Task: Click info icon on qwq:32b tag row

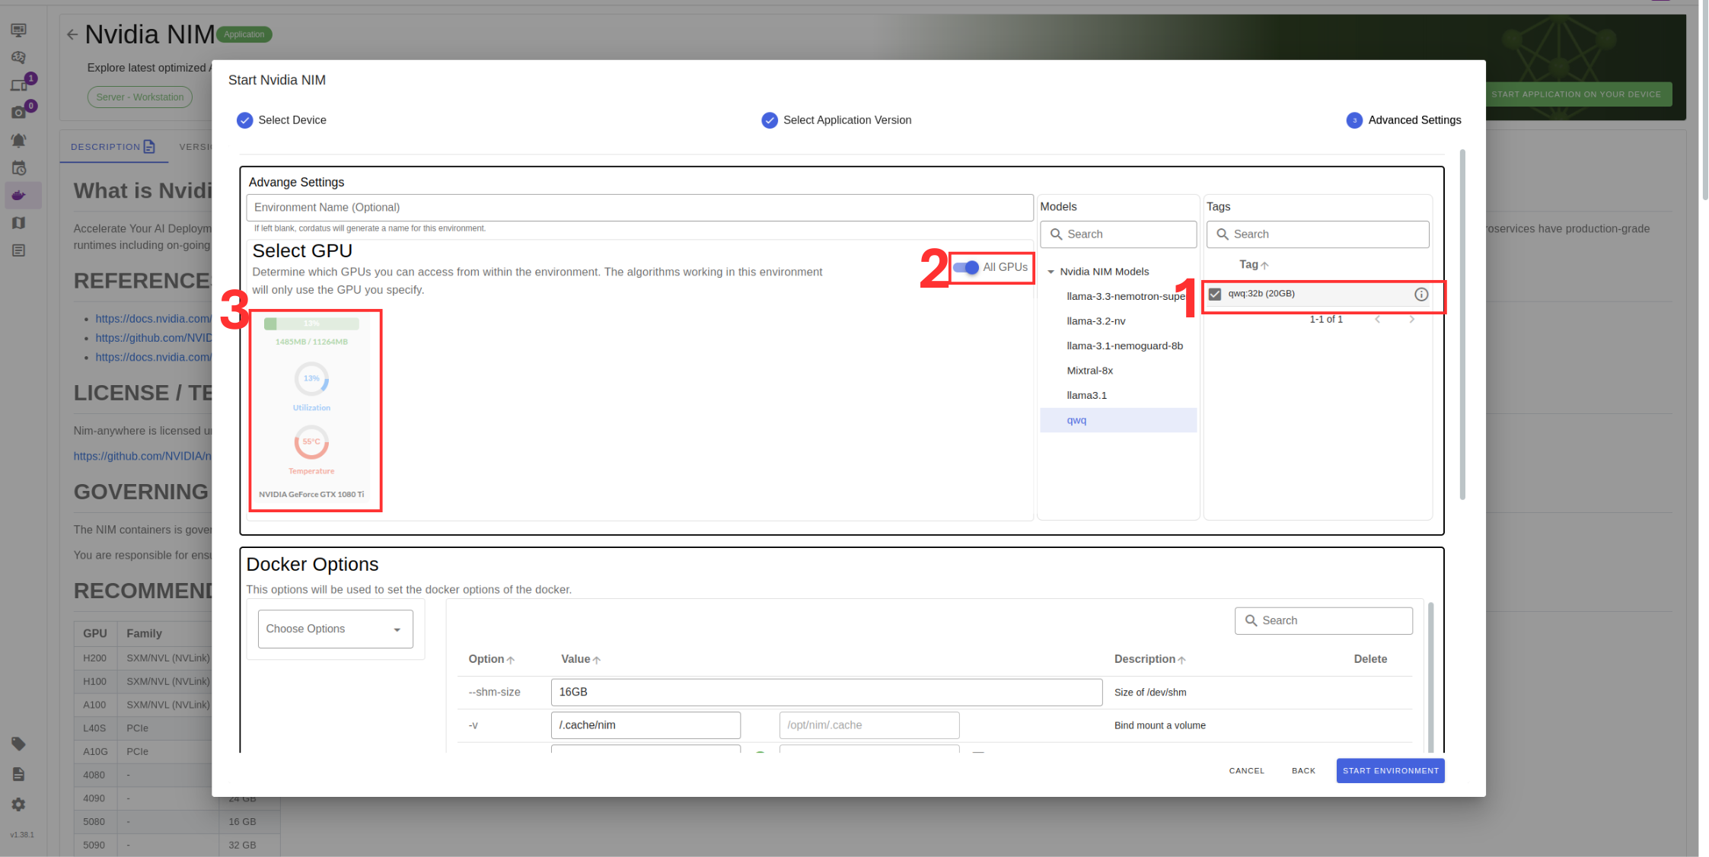Action: pos(1421,295)
